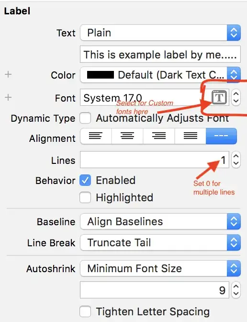Decrease minimum font size stepper down
The height and width of the screenshot is (322, 247).
(x=236, y=294)
